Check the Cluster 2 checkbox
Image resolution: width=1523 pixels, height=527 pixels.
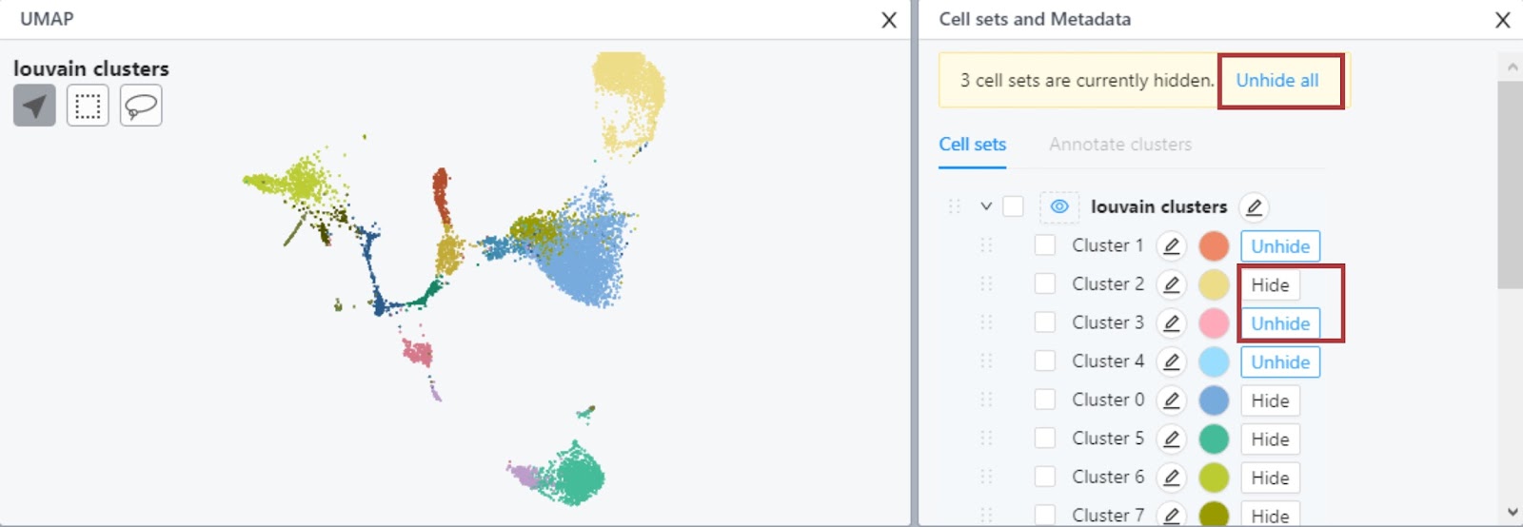tap(1045, 284)
